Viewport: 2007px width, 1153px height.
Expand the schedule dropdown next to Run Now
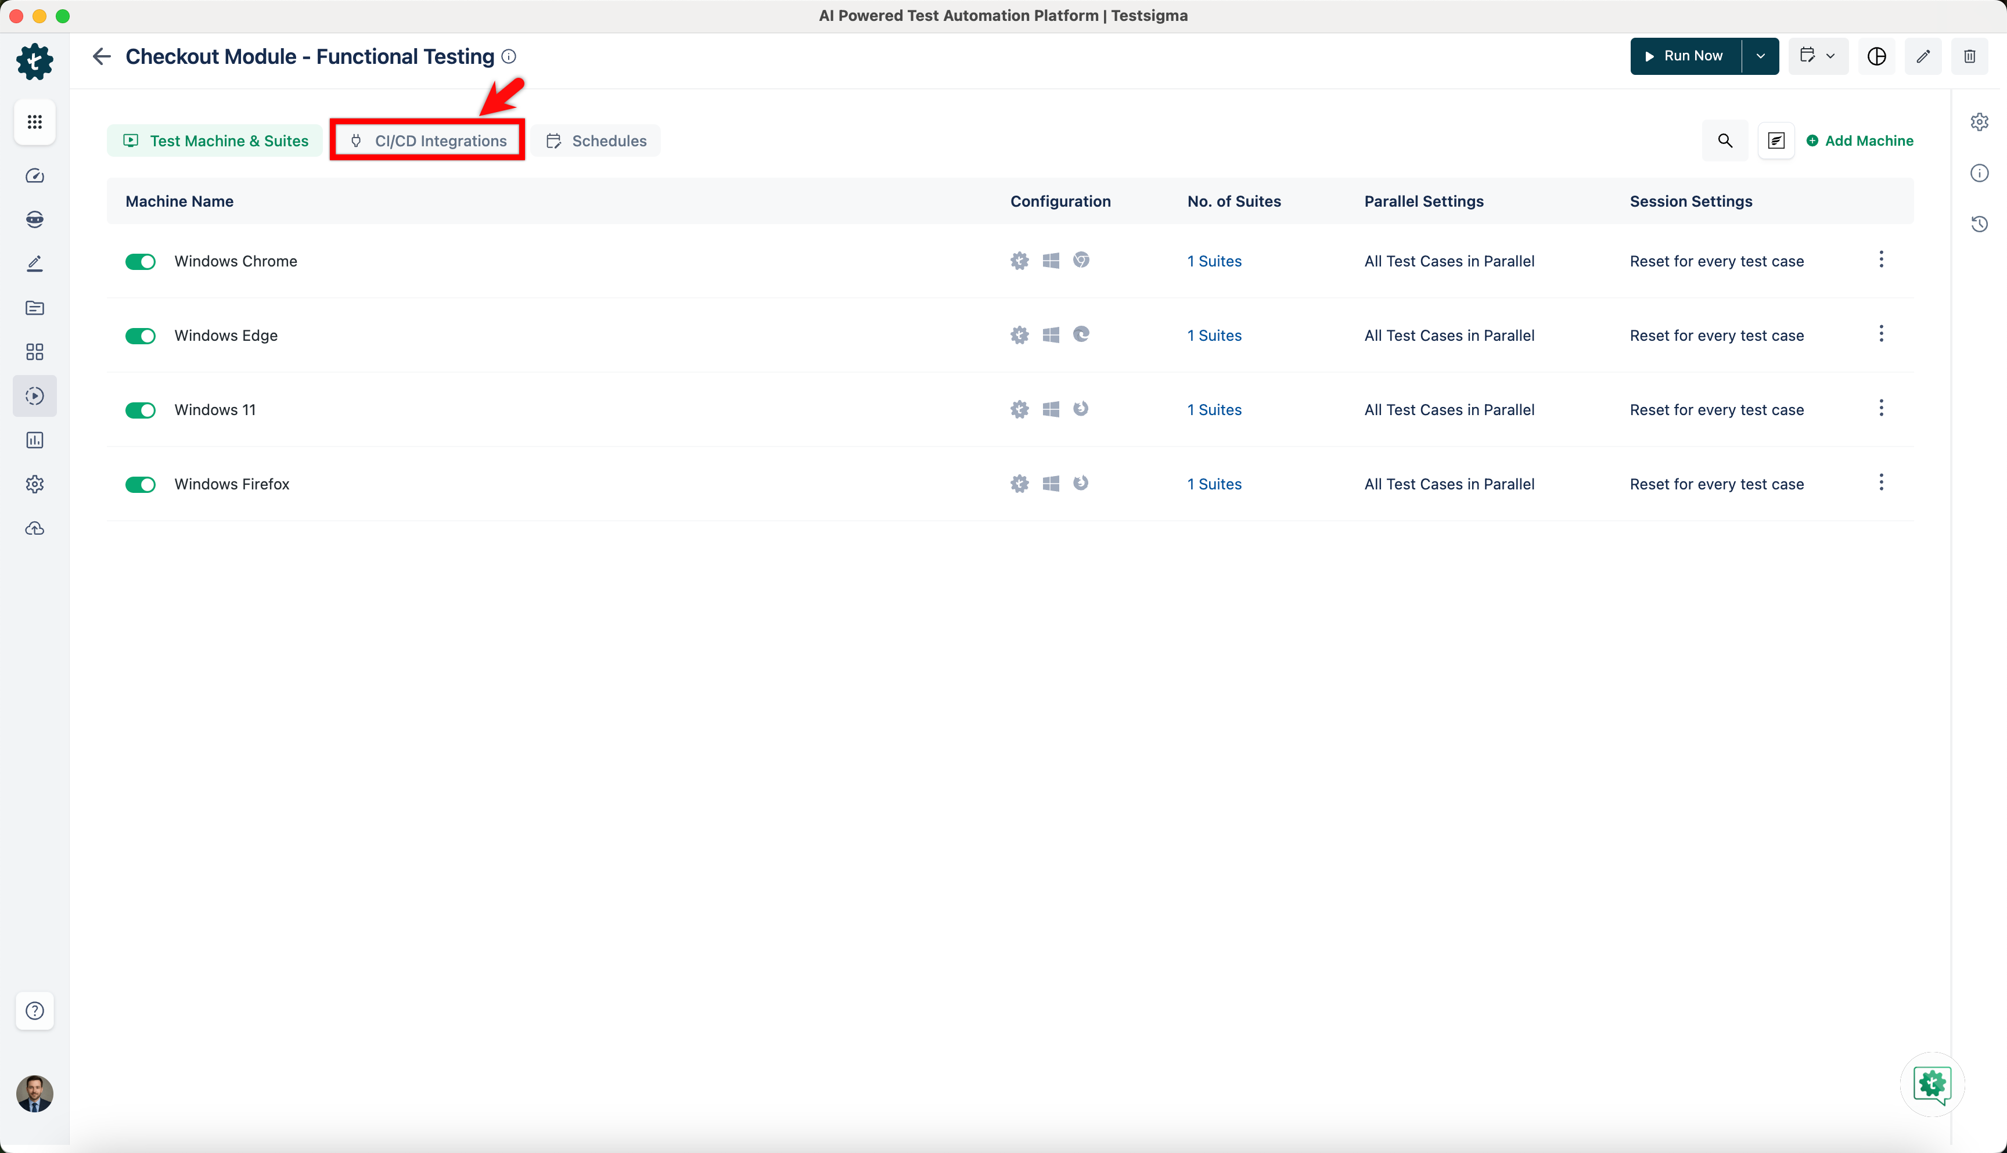(x=1829, y=56)
